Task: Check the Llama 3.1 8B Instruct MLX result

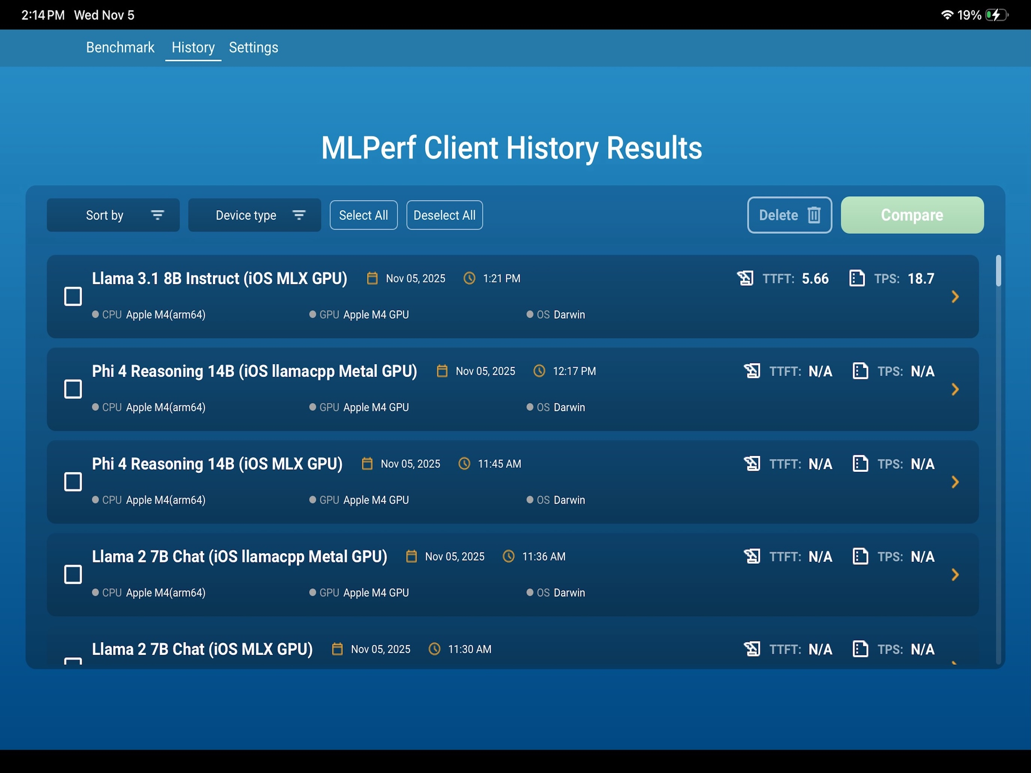Action: coord(73,296)
